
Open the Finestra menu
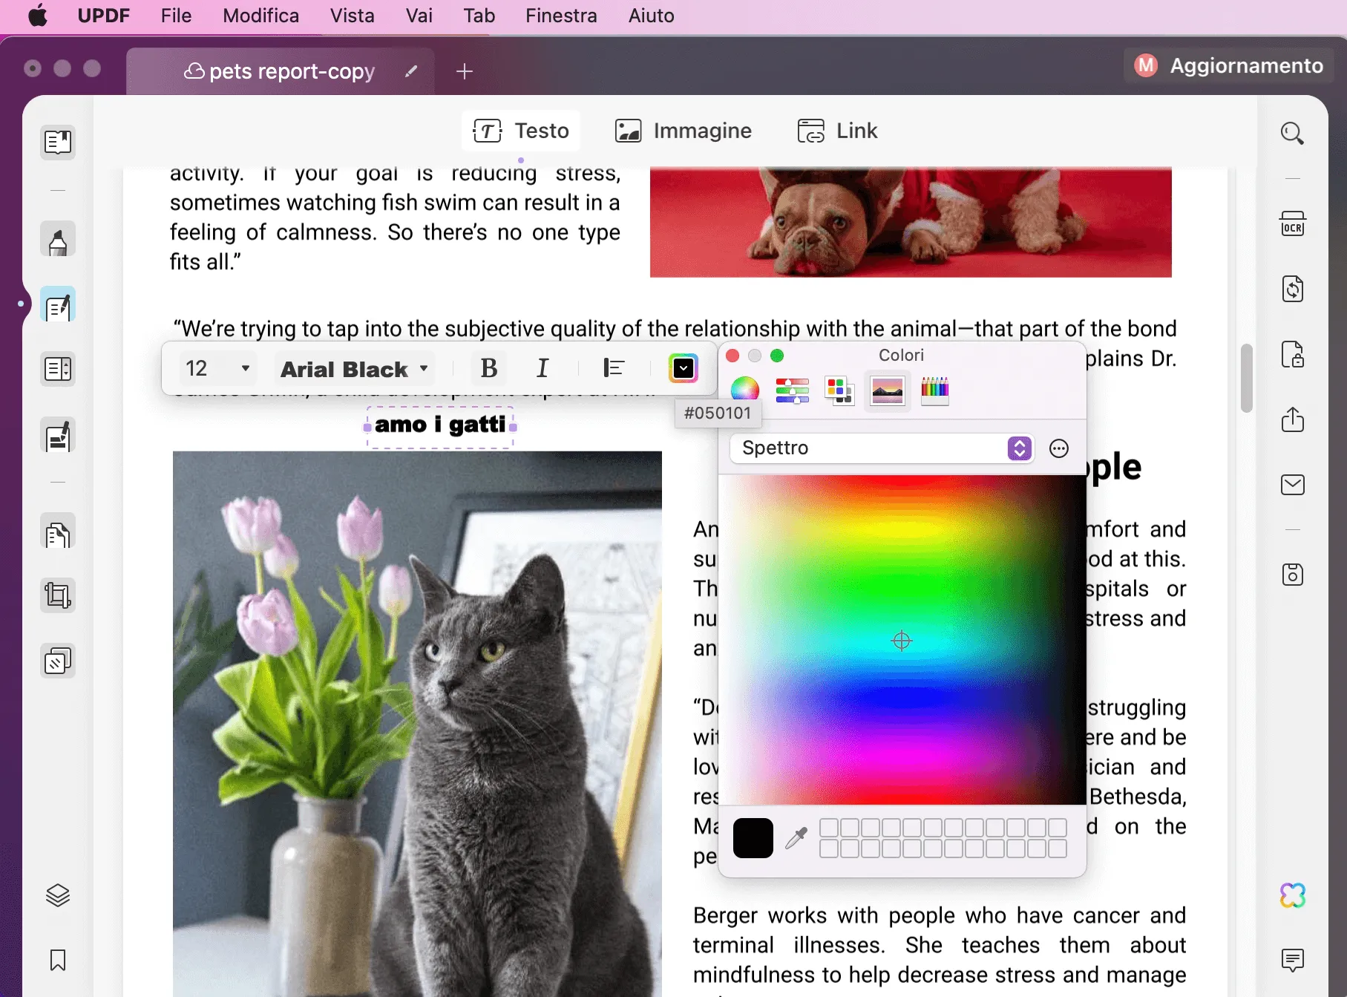point(561,16)
